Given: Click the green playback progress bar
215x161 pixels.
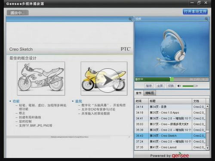Looking at the screenshot, I should [172, 79].
